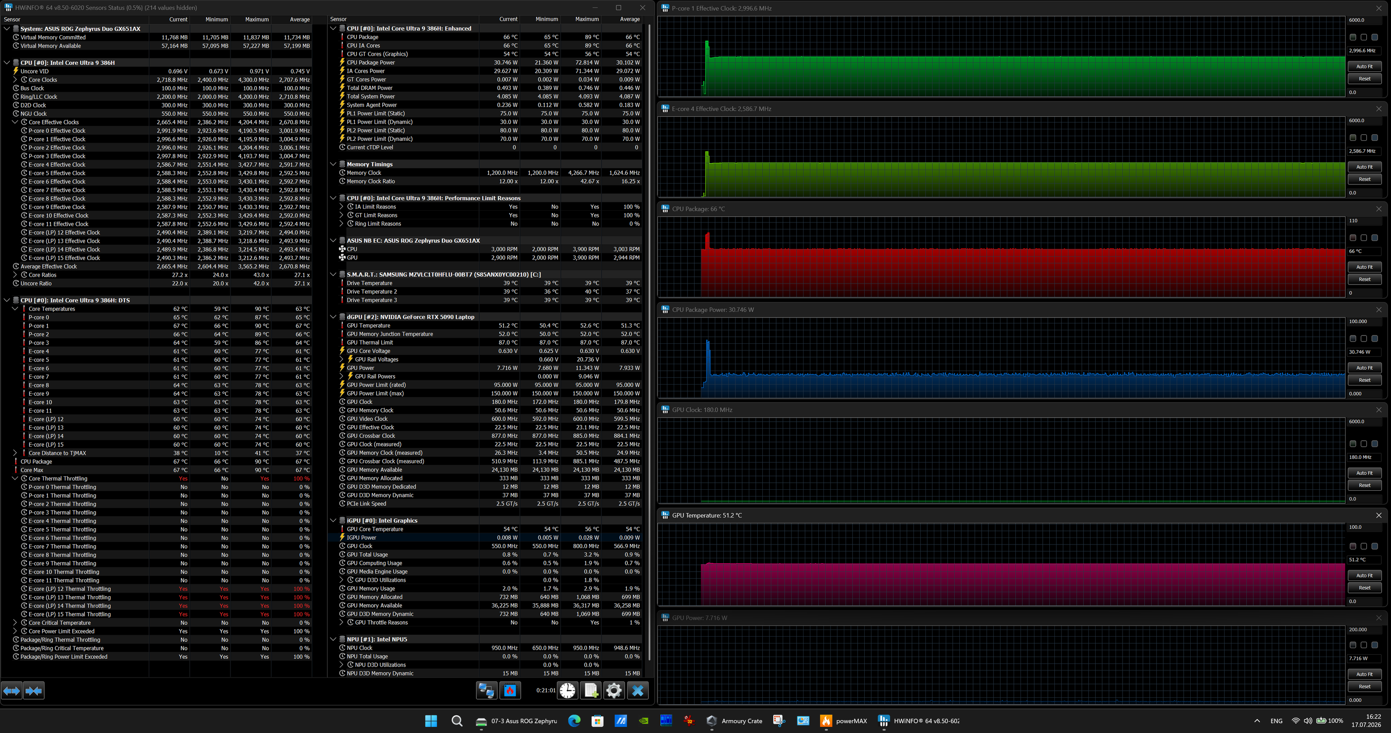The width and height of the screenshot is (1391, 733).
Task: Open the remote network computers icon
Action: coord(486,690)
